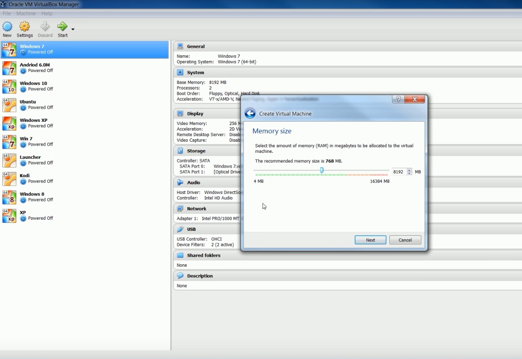Click the memory size slider handle
Image resolution: width=522 pixels, height=359 pixels.
[x=321, y=170]
